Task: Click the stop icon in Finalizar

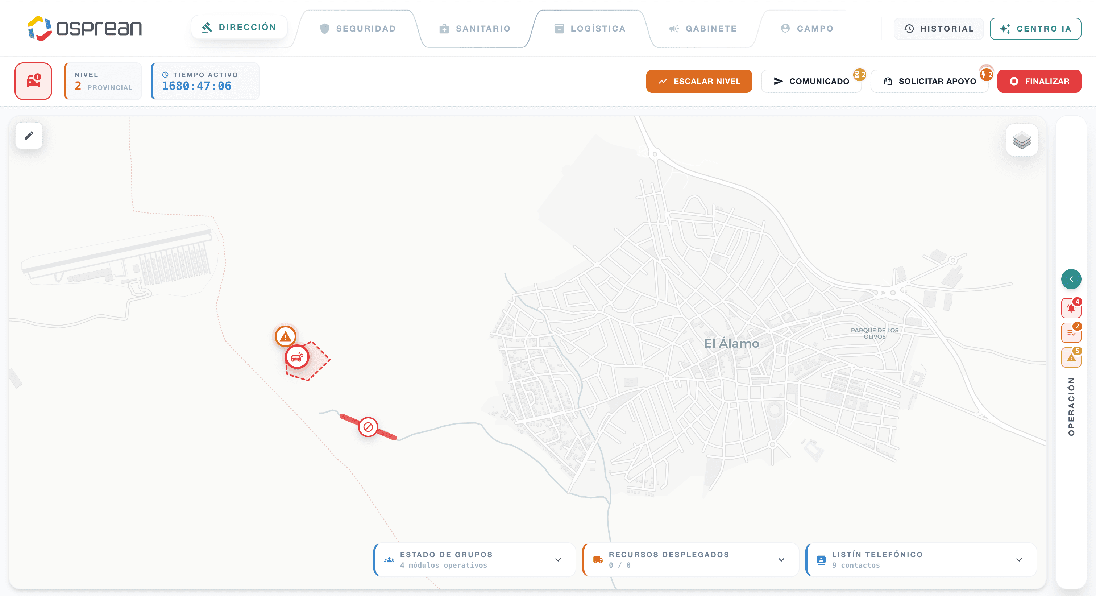Action: click(x=1014, y=81)
